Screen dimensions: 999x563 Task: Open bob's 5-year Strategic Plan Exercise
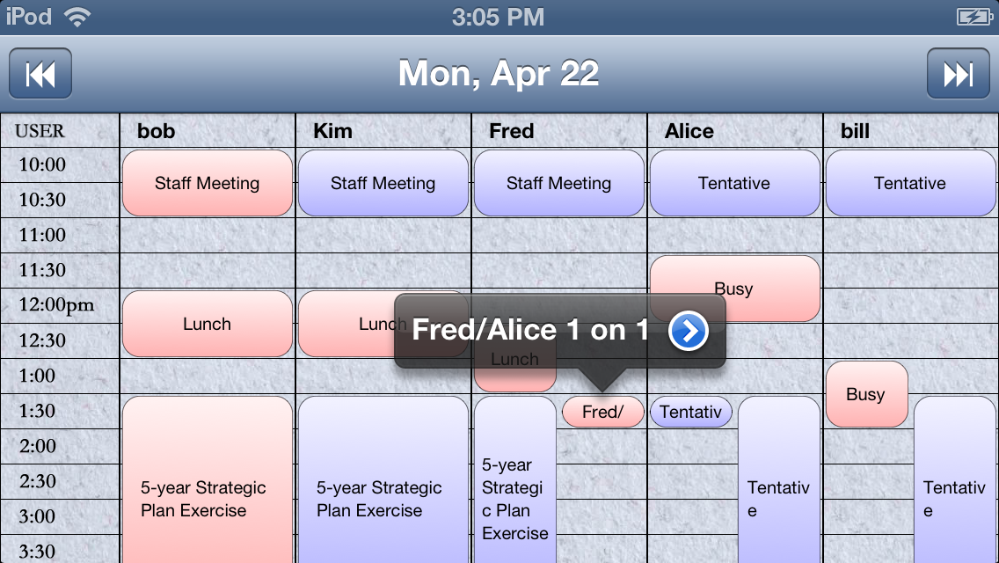pos(208,498)
